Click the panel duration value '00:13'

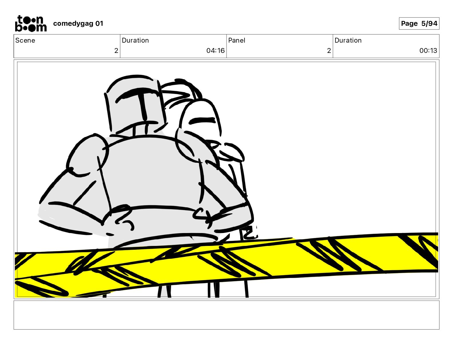click(428, 51)
